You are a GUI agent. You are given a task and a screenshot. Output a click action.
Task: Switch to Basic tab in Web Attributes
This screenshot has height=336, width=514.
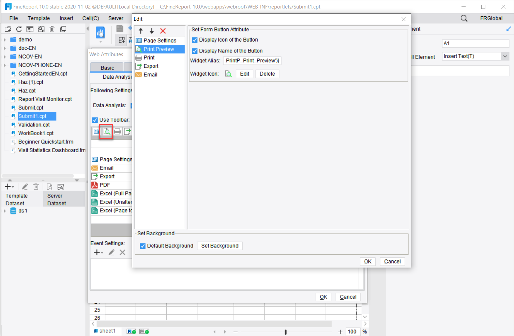pyautogui.click(x=107, y=68)
